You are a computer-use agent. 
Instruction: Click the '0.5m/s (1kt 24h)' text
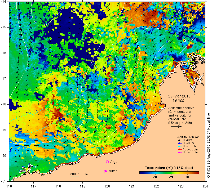tap(180, 123)
